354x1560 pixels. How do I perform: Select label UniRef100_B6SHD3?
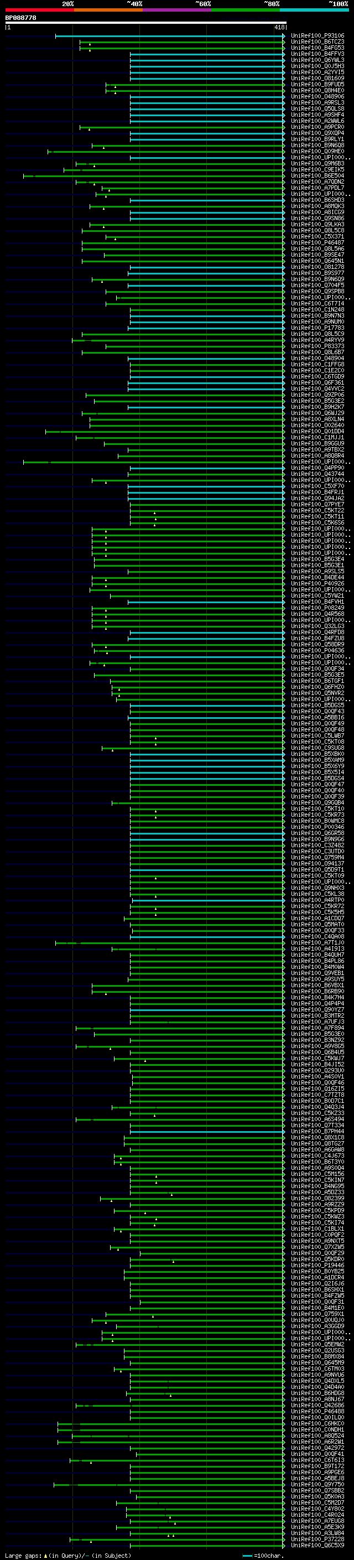(x=317, y=200)
